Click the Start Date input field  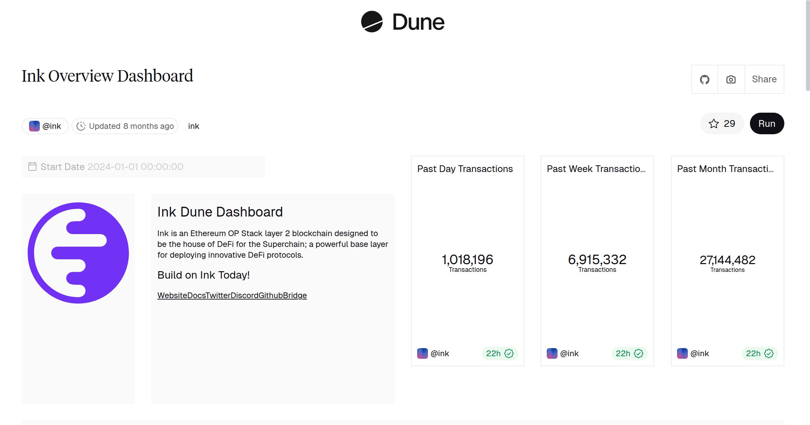(x=135, y=166)
